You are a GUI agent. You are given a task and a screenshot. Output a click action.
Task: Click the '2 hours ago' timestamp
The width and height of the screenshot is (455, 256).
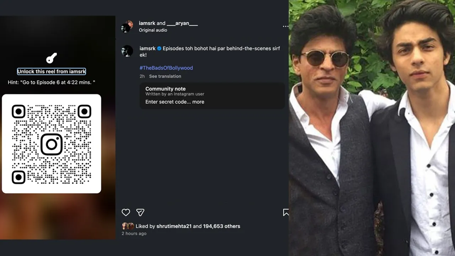pyautogui.click(x=134, y=234)
